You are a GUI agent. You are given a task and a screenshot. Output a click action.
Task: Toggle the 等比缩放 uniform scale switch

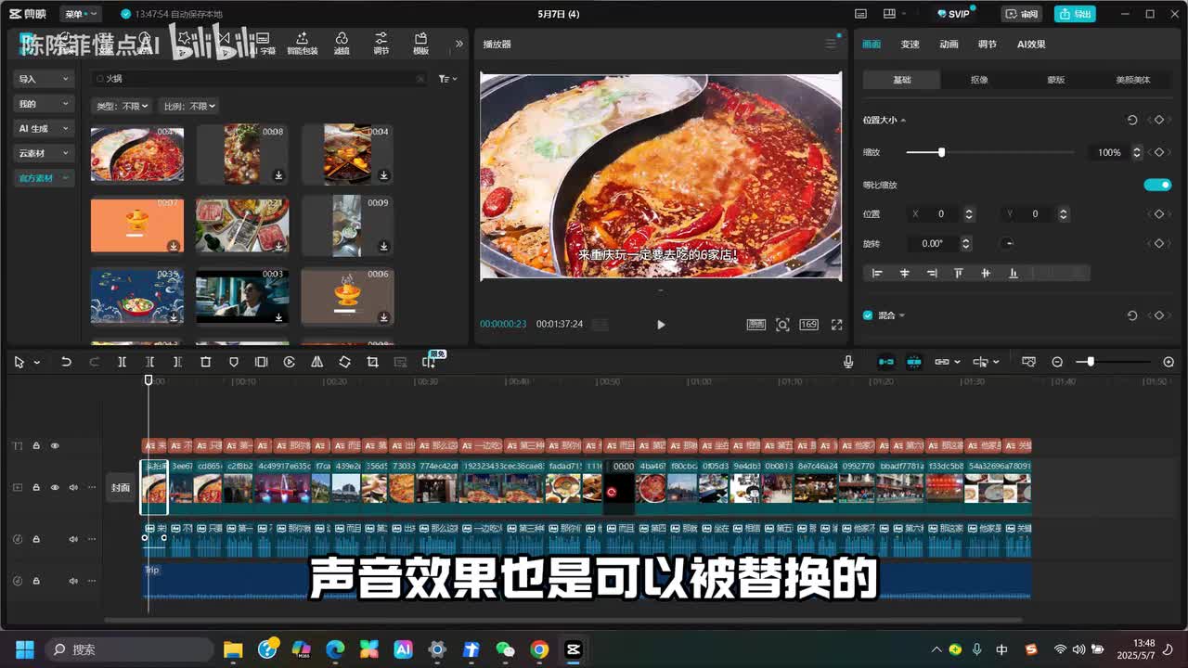click(1156, 185)
